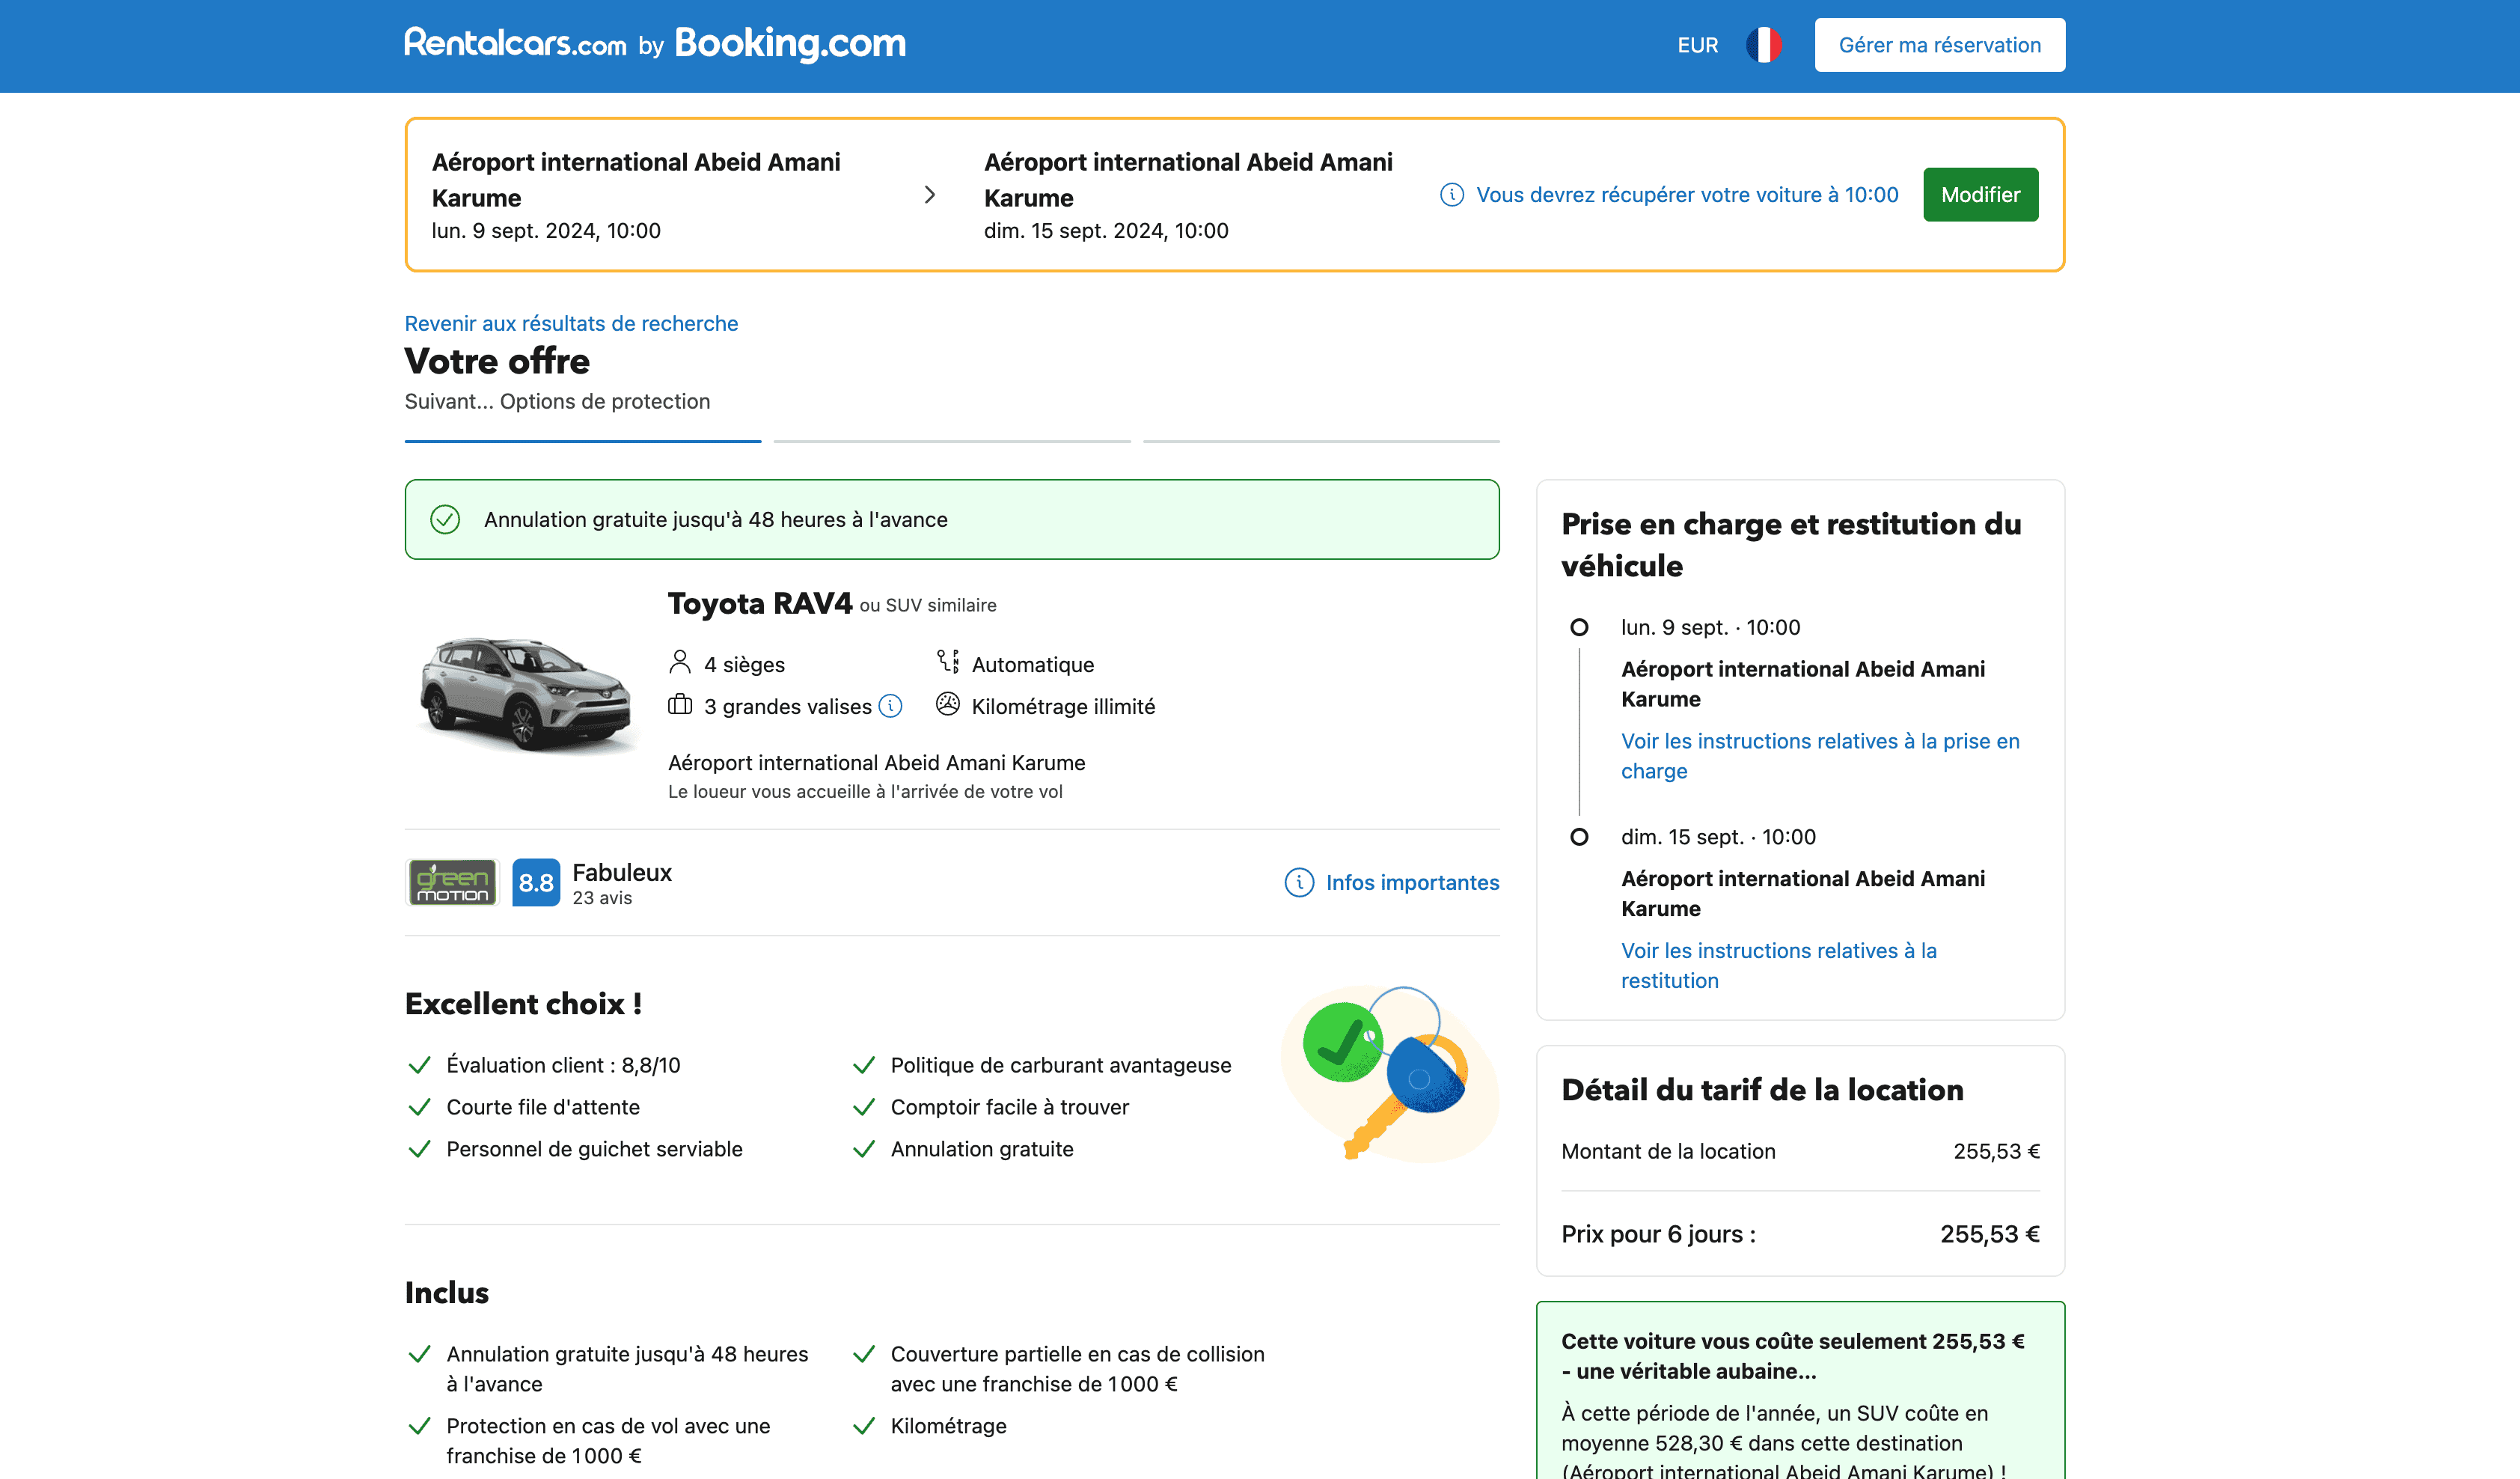Click pickup date 'lun. 9 sept. 2024, 10:00'
The height and width of the screenshot is (1479, 2520).
pos(546,230)
